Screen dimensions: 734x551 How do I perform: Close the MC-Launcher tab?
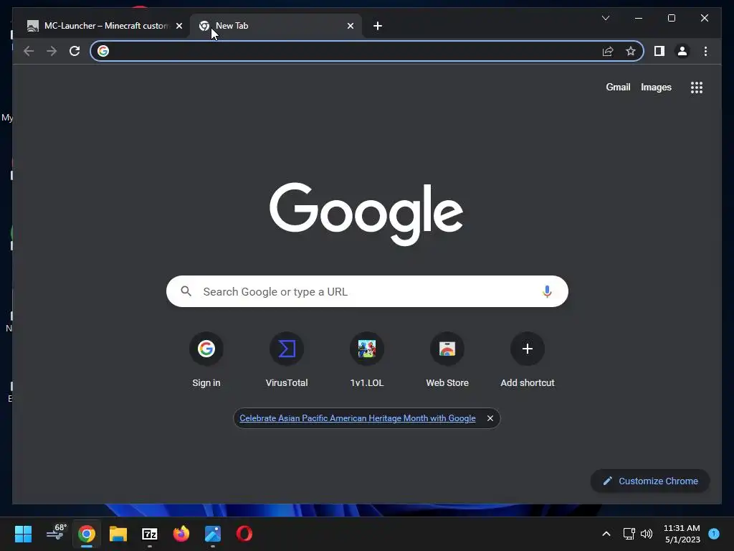click(178, 26)
